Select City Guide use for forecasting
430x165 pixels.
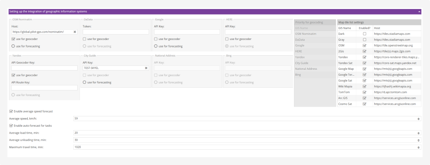(x=84, y=82)
